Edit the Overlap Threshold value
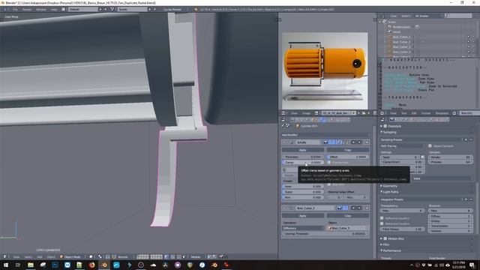The height and width of the screenshot is (270, 480). coord(325,233)
